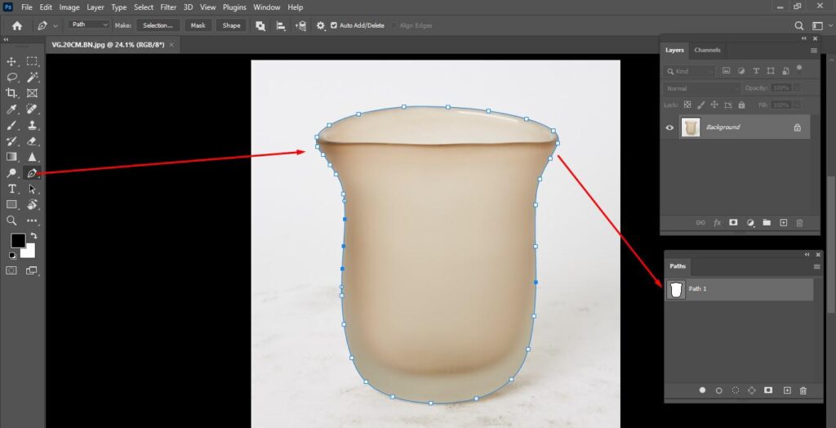The height and width of the screenshot is (428, 836).
Task: Select the Dodge tool
Action: pyautogui.click(x=11, y=173)
